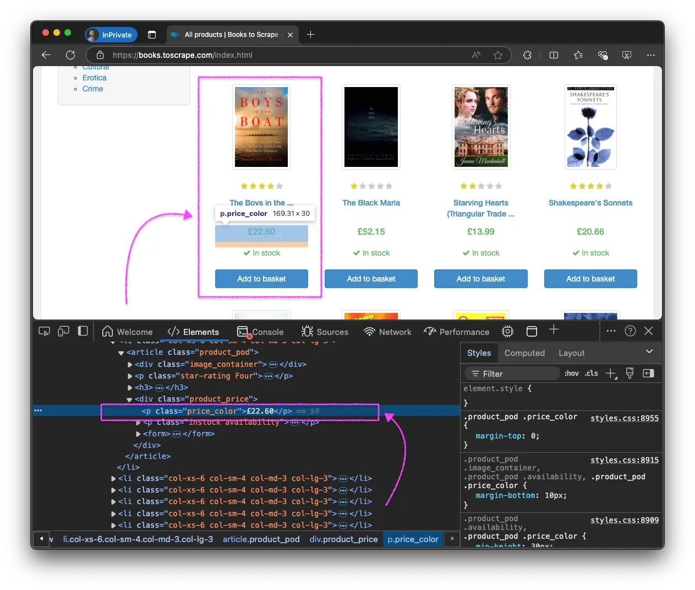Open tab actions menu icon
Image resolution: width=695 pixels, height=590 pixels.
152,35
